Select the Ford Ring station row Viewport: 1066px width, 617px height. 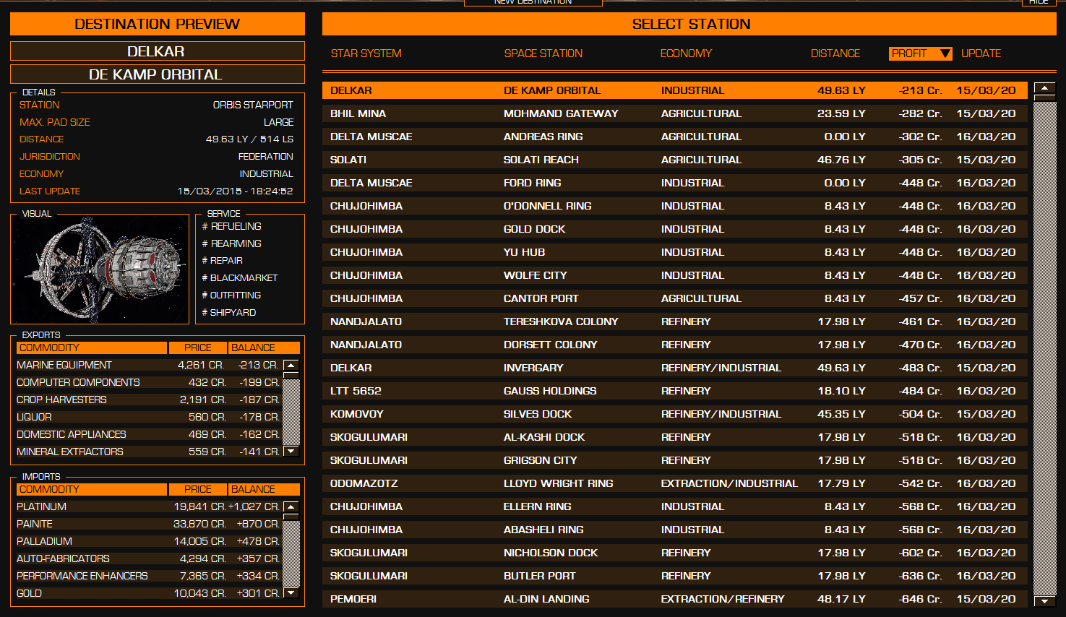(x=674, y=183)
